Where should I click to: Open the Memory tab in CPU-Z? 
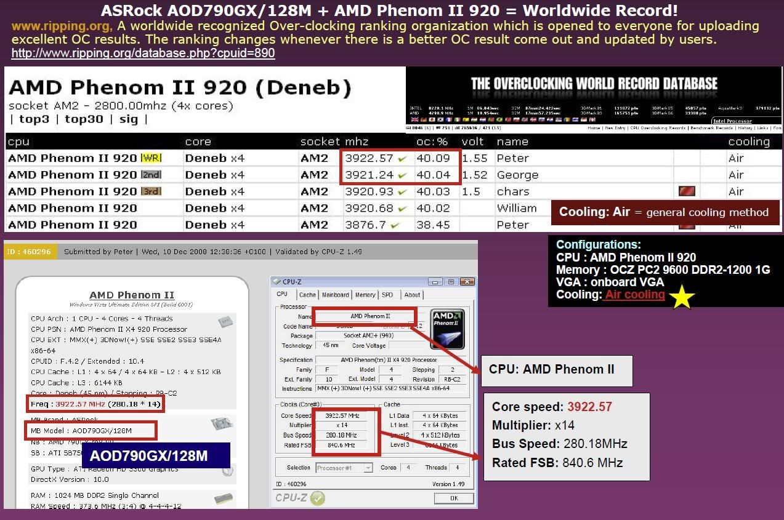point(365,295)
